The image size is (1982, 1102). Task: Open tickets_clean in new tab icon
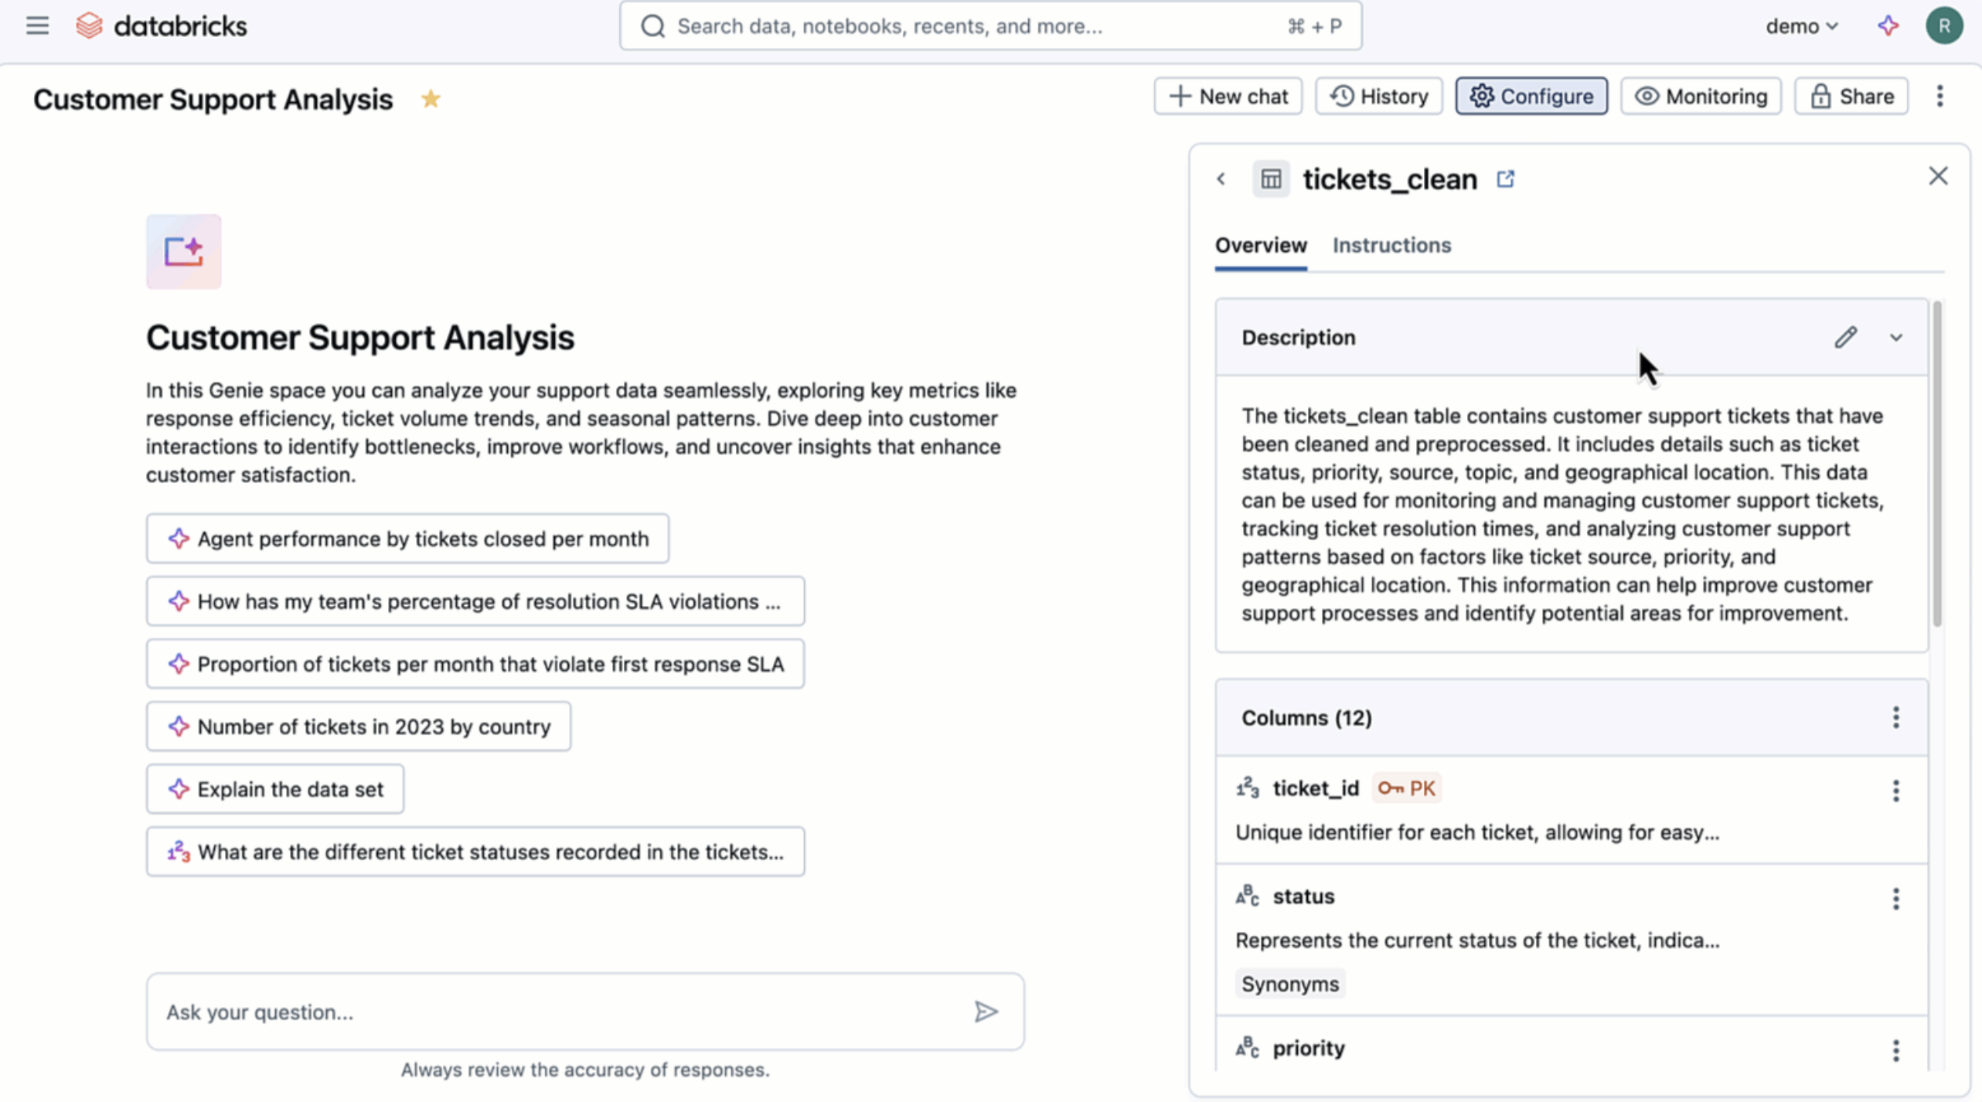pyautogui.click(x=1505, y=179)
